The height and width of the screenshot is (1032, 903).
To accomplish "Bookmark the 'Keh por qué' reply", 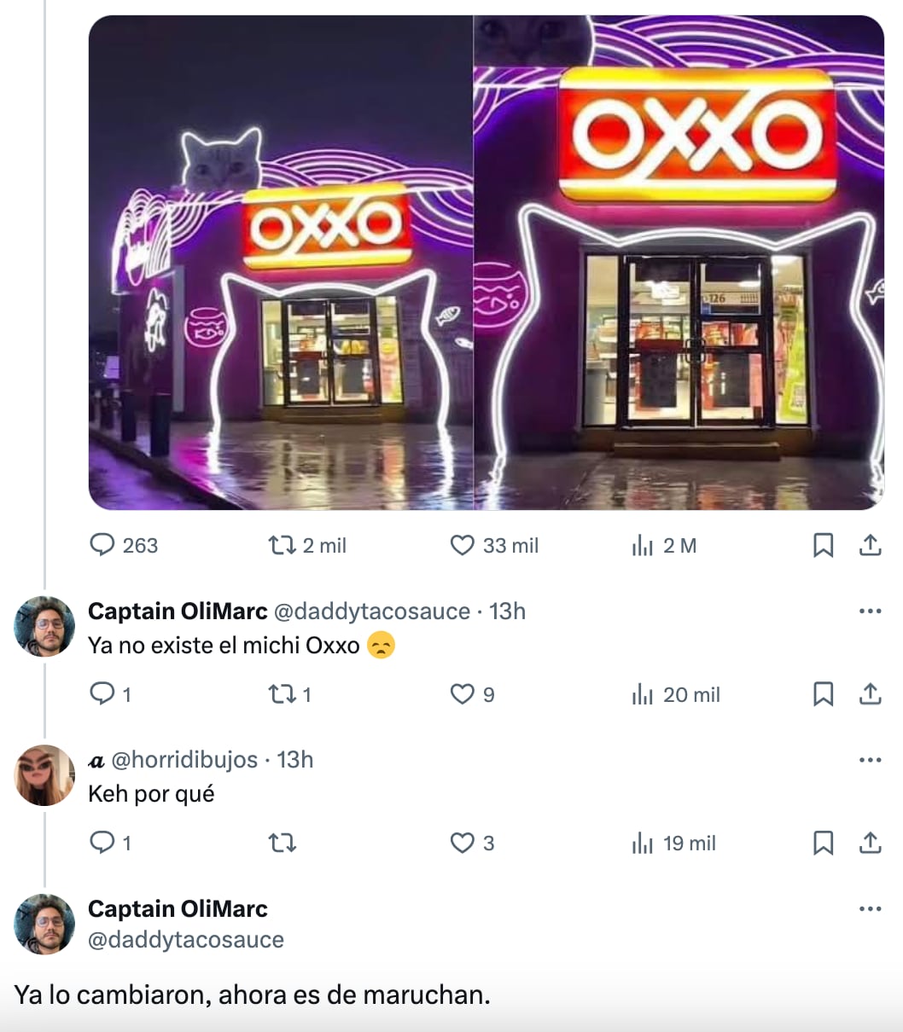I will point(823,843).
